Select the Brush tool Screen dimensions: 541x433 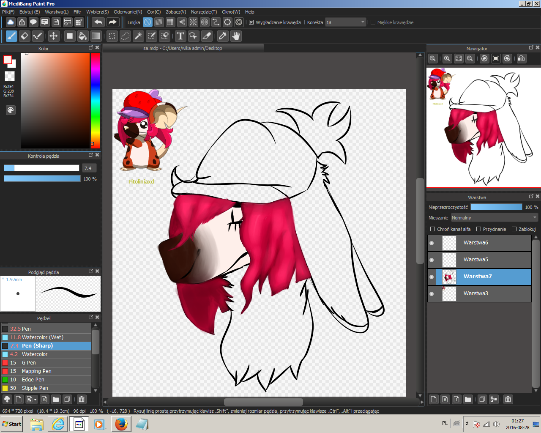[11, 36]
